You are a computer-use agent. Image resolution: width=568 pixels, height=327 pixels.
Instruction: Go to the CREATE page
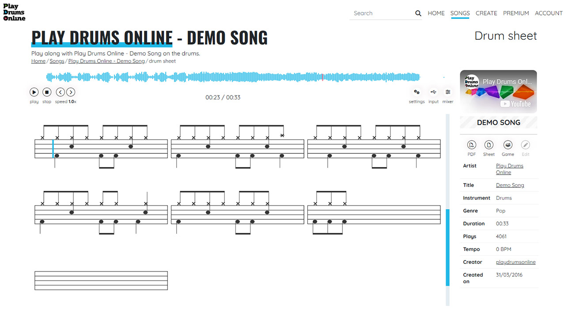pyautogui.click(x=486, y=13)
